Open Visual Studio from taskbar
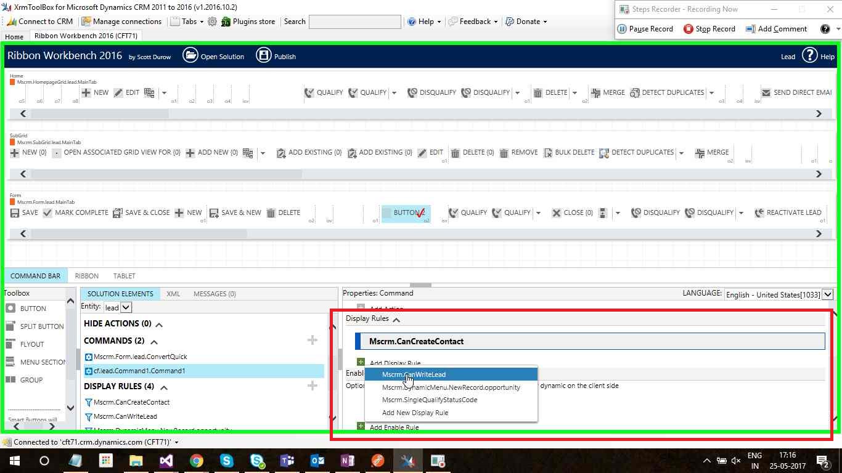This screenshot has height=473, width=842. 166,461
